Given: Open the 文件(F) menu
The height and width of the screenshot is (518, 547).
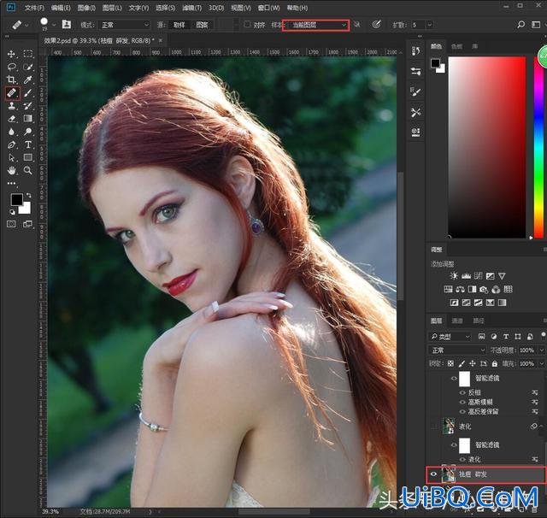Looking at the screenshot, I should (x=34, y=8).
